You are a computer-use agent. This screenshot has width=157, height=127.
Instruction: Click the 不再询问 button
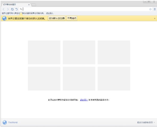pyautogui.click(x=72, y=18)
